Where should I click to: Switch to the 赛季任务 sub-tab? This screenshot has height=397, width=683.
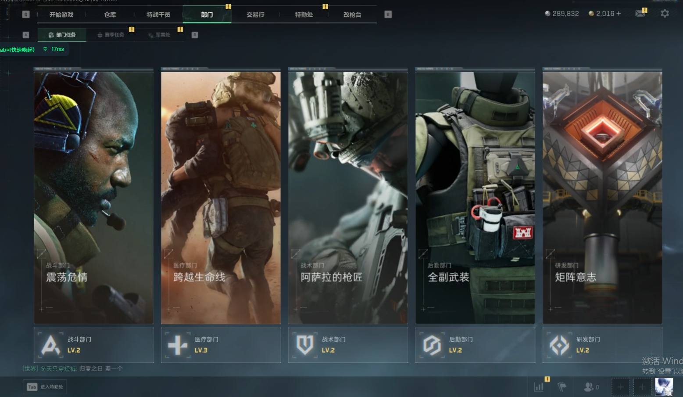coord(111,35)
